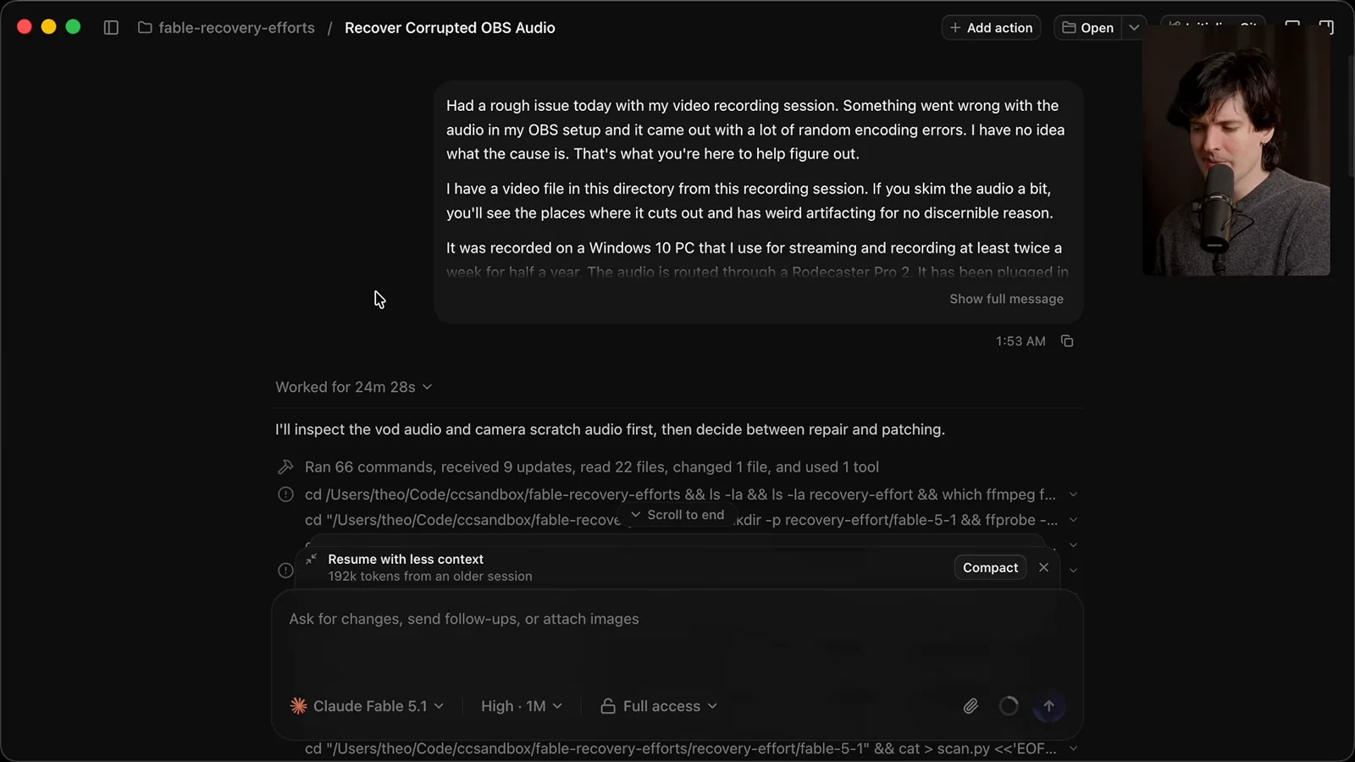The image size is (1355, 762).
Task: Click the clock icon beside the resume banner
Action: click(x=285, y=571)
